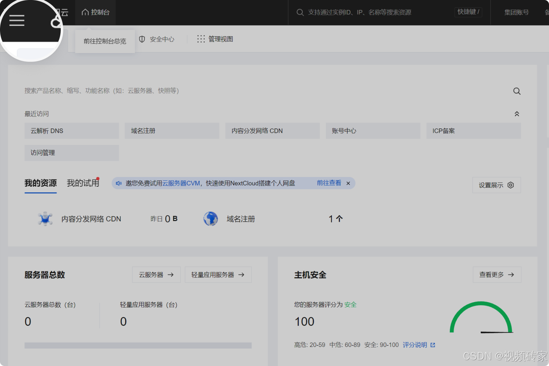Click 查看更多 in 主机安全
549x366 pixels.
tap(497, 275)
